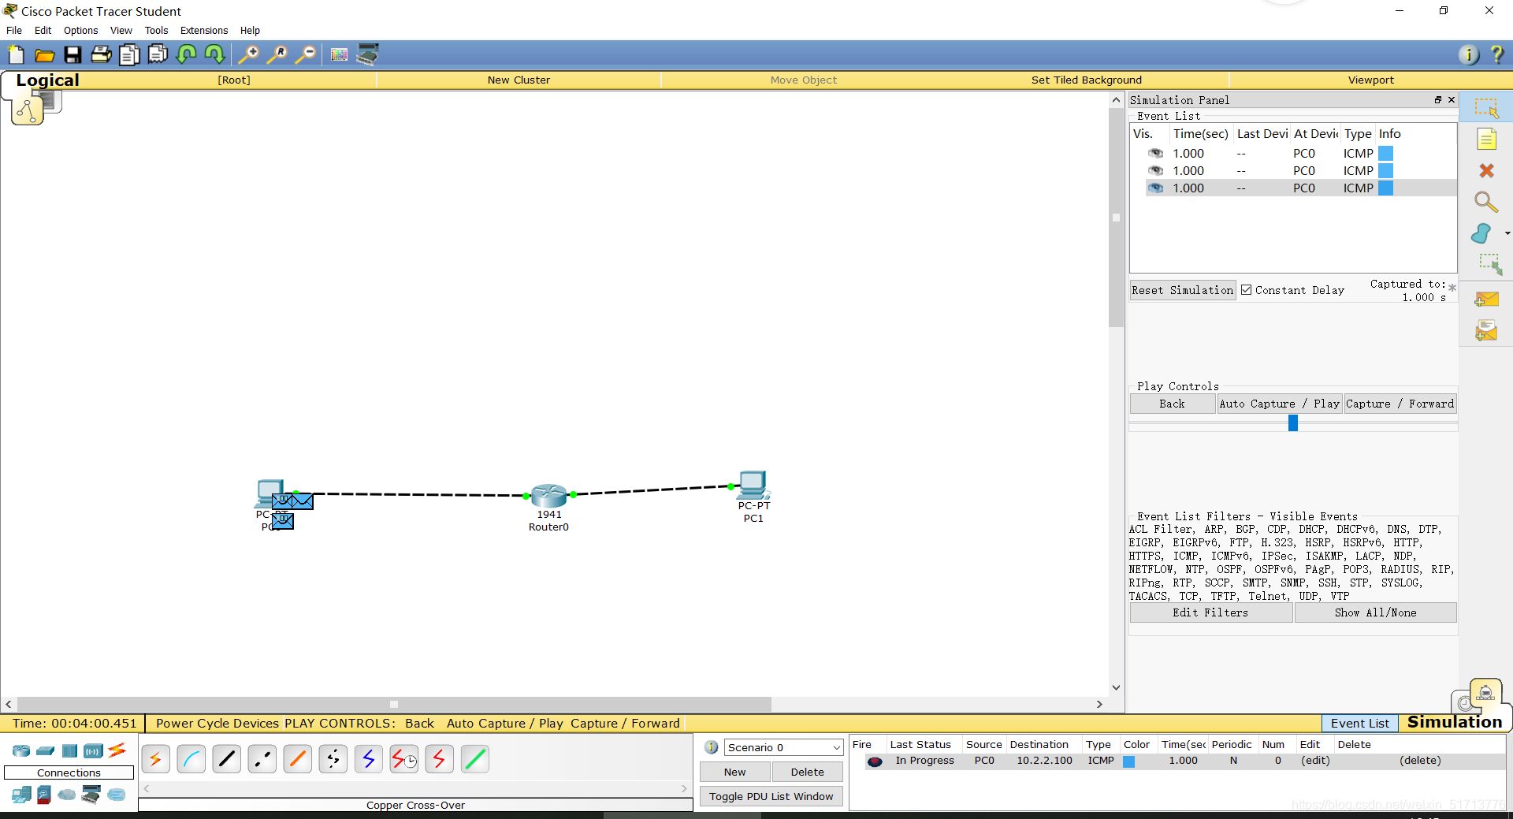The height and width of the screenshot is (819, 1513).
Task: Click the Router0 device on canvas
Action: point(549,496)
